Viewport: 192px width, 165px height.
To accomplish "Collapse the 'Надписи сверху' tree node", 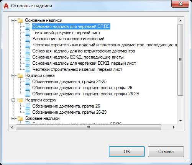I will point(13,100).
